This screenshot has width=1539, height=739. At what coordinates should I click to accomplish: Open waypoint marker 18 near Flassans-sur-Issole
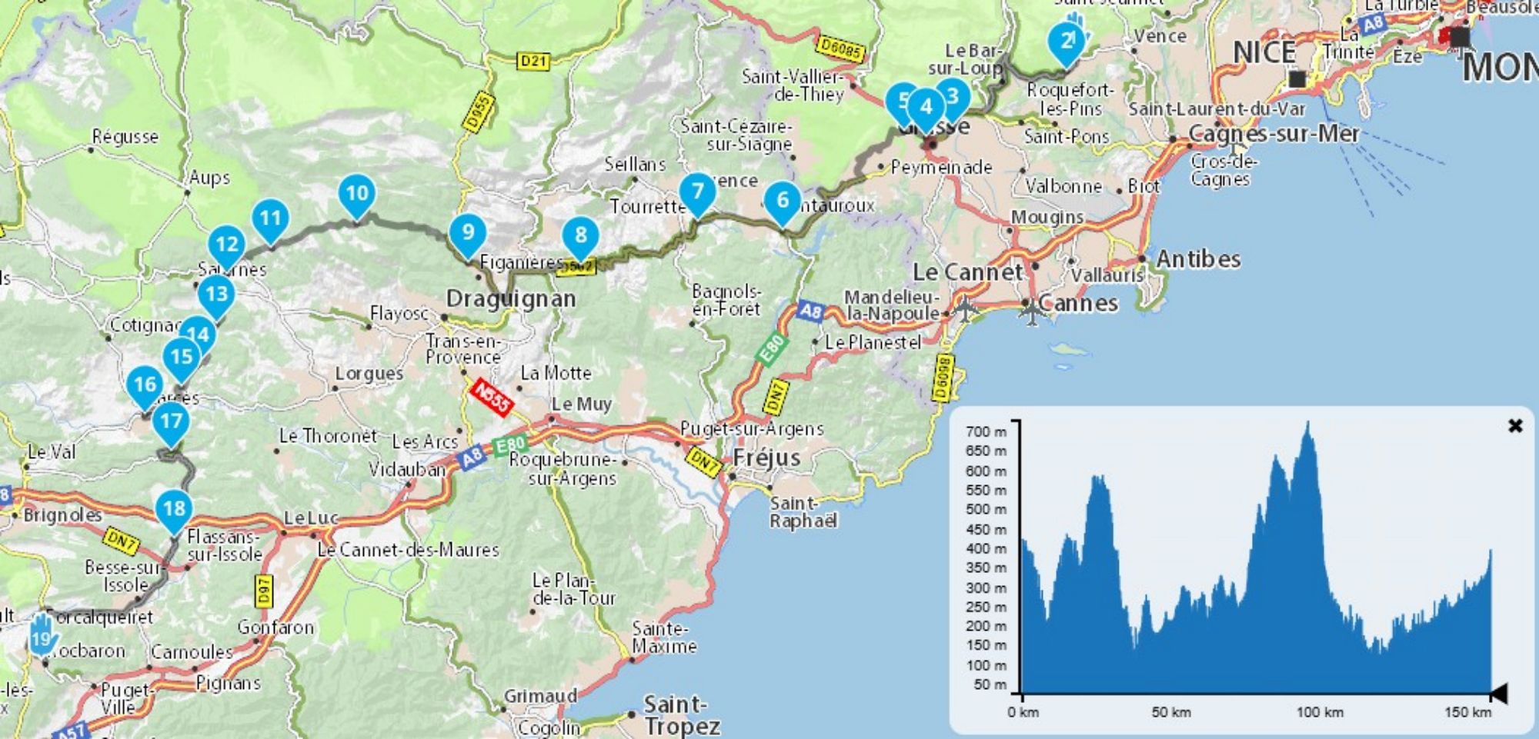click(x=174, y=509)
